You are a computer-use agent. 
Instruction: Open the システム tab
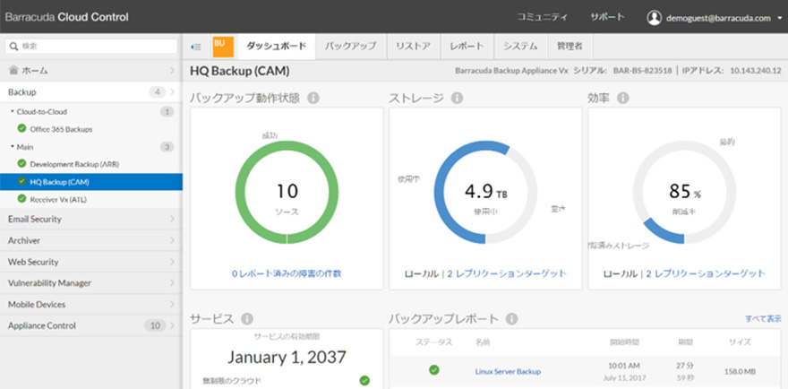point(520,47)
